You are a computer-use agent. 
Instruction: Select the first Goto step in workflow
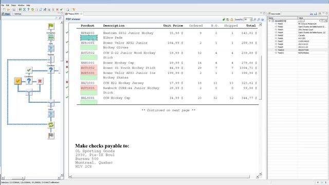(51, 48)
